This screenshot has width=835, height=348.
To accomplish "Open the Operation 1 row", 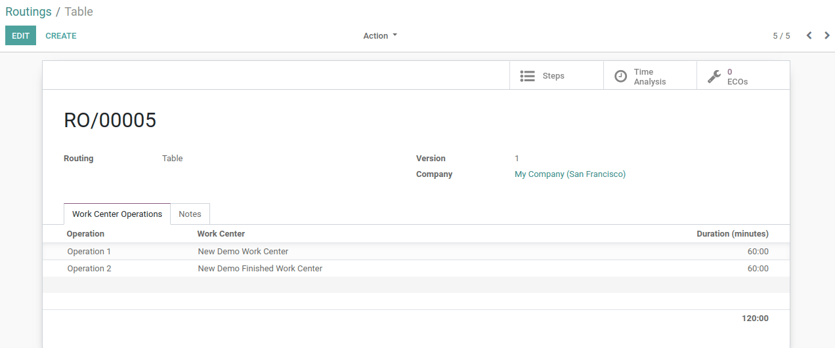I will coord(416,252).
